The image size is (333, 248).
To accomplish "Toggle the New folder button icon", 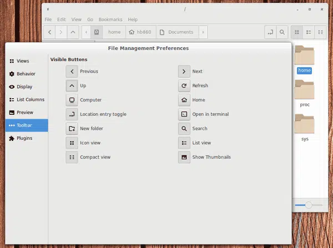I will 72,129.
